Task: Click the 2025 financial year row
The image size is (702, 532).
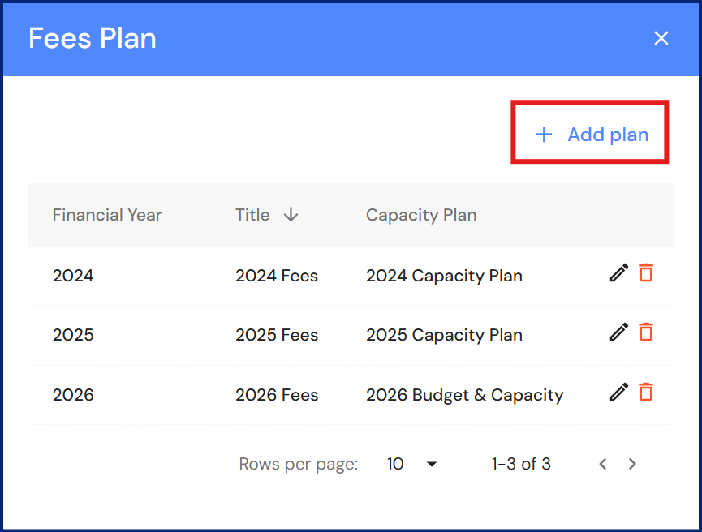Action: (74, 335)
